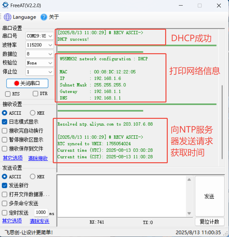Open the 关于 menu item
This screenshot has height=237, width=229.
coord(54,17)
